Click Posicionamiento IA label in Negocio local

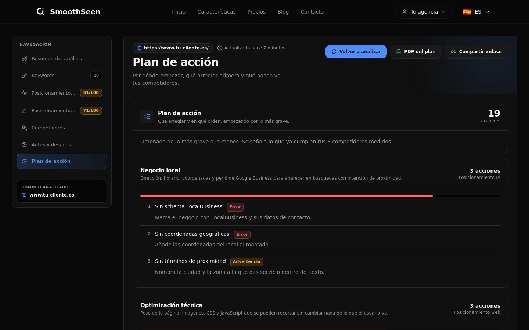click(x=479, y=177)
